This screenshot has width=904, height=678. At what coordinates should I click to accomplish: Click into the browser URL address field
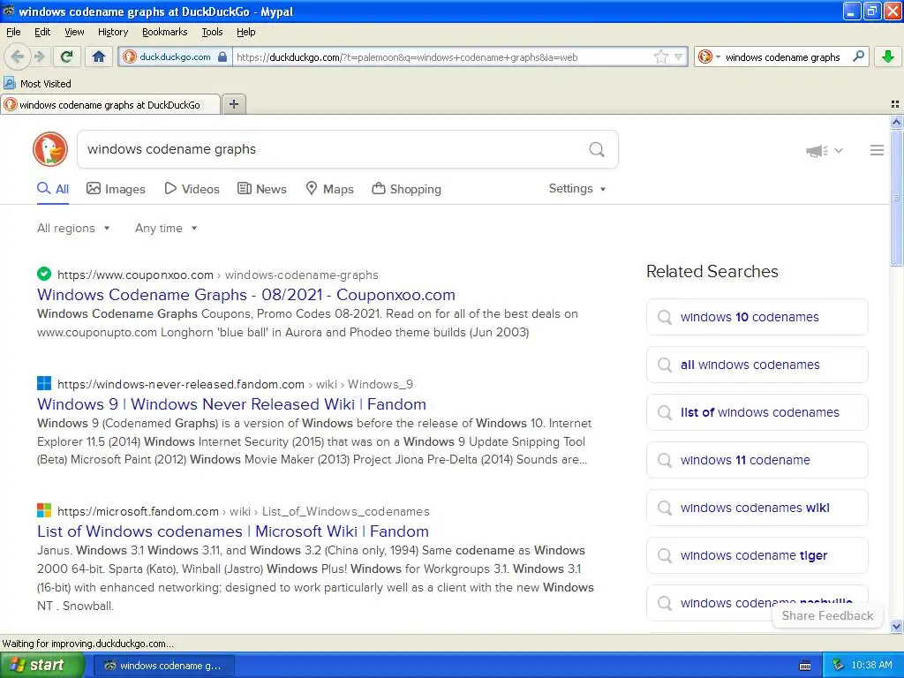point(441,57)
